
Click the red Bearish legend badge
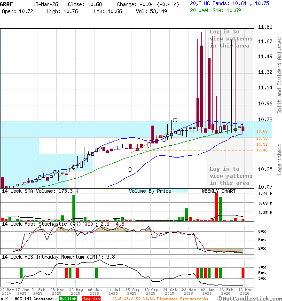click(91, 299)
